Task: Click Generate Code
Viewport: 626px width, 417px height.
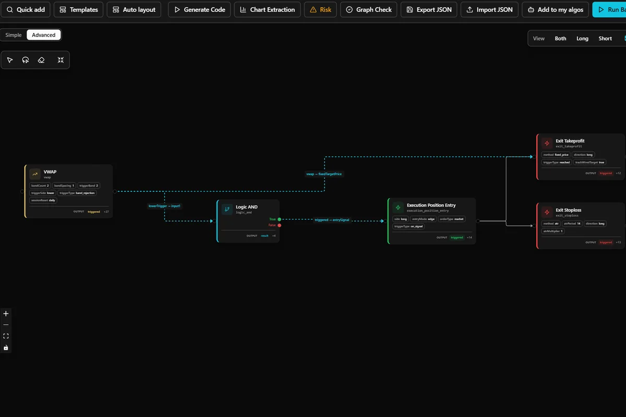Action: tap(199, 9)
